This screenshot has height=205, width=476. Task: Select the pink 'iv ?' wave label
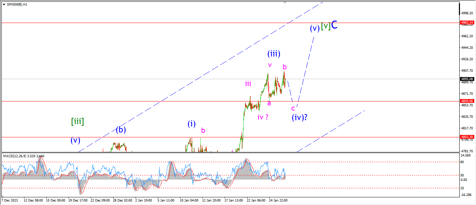[263, 117]
